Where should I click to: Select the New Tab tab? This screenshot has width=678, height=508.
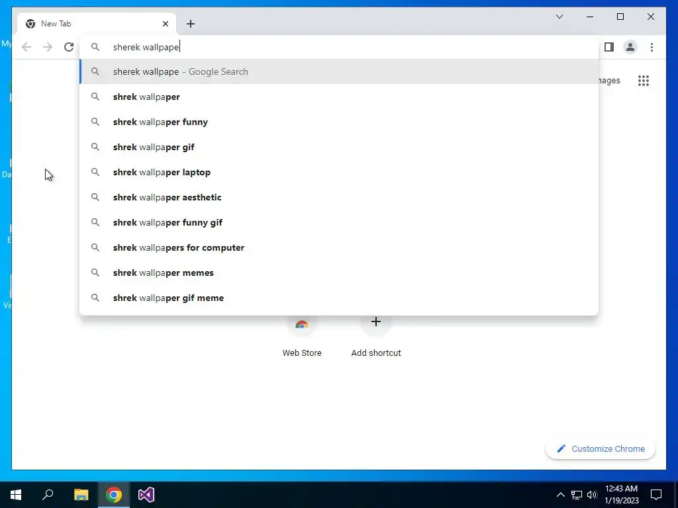[97, 24]
